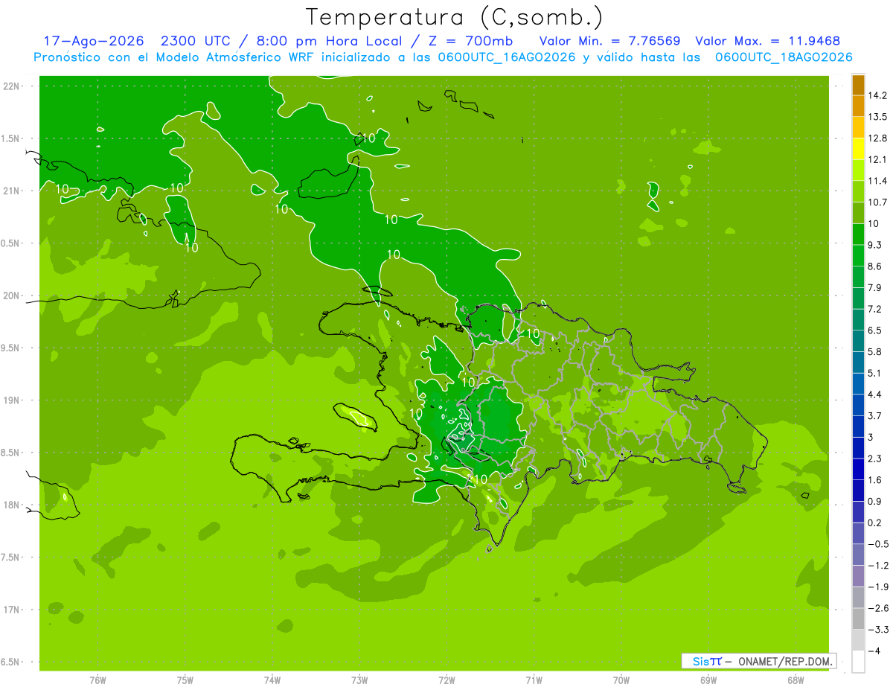Image resolution: width=893 pixels, height=690 pixels.
Task: Click the '-0.5' colorbar value
Action: [x=878, y=544]
